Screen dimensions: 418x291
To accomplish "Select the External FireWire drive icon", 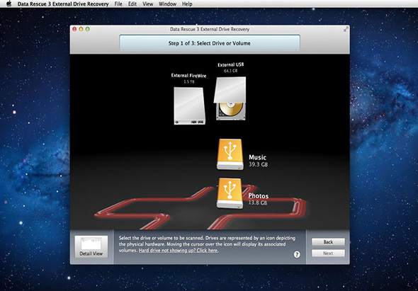I will 190,105.
